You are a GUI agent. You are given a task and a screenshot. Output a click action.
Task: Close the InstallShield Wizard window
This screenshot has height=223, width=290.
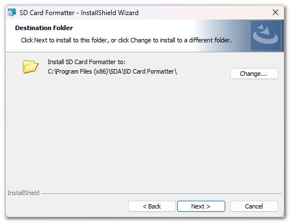(x=275, y=12)
